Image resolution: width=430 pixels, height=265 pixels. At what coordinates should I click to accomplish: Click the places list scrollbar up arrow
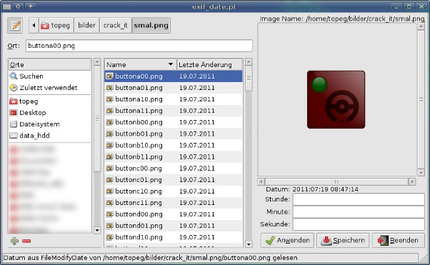[97, 62]
